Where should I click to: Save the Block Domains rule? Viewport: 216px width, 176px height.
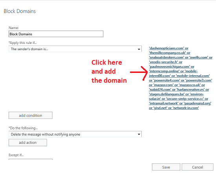[x=166, y=167]
